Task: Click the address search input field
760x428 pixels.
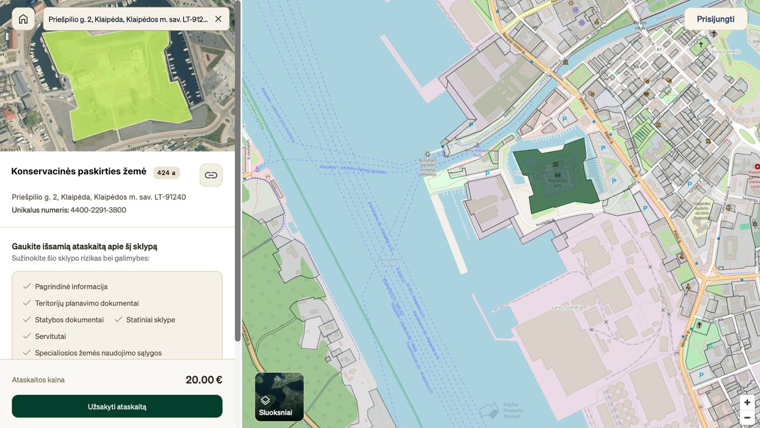Action: coord(128,19)
